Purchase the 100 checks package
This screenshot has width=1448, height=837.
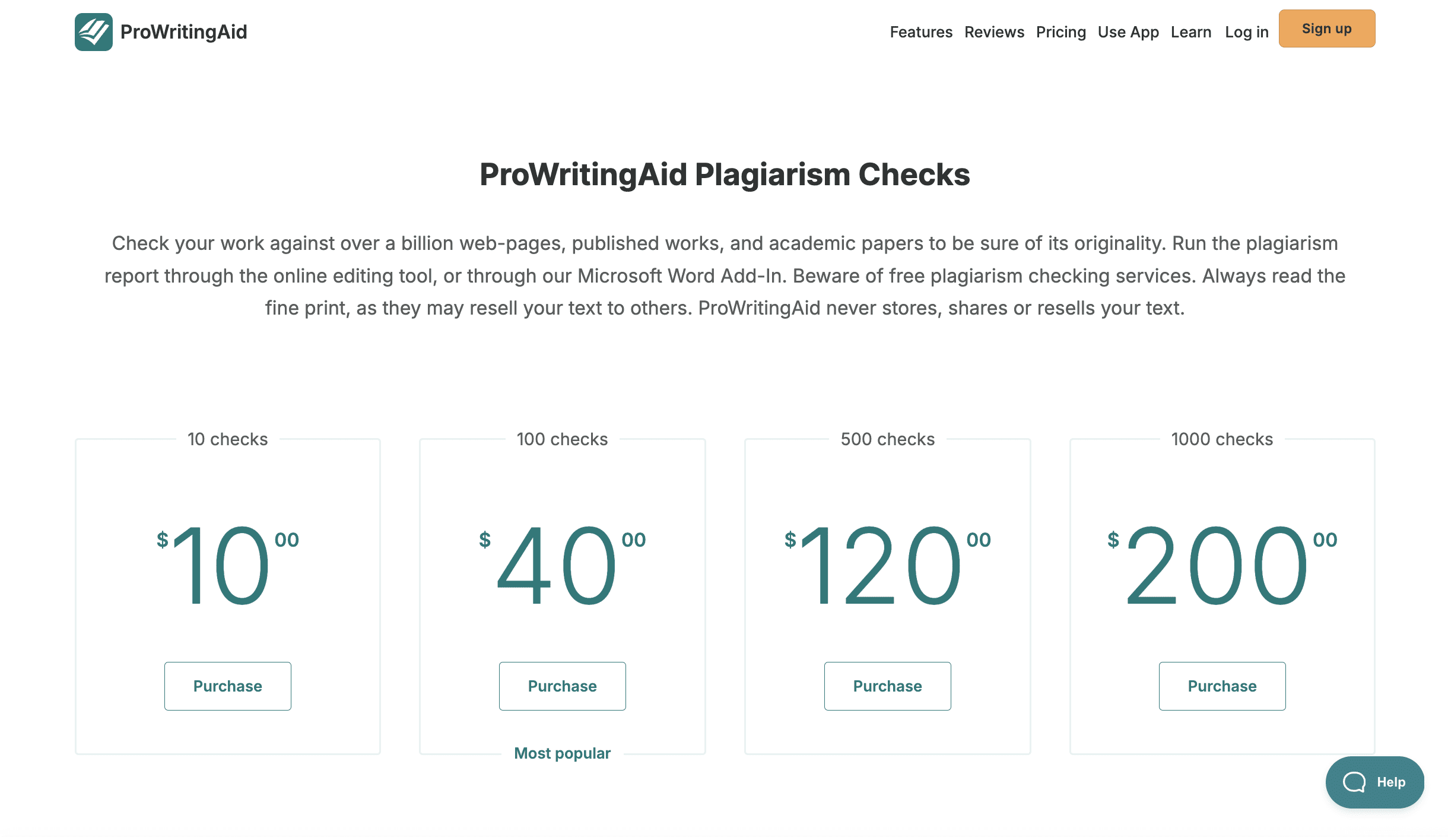562,686
